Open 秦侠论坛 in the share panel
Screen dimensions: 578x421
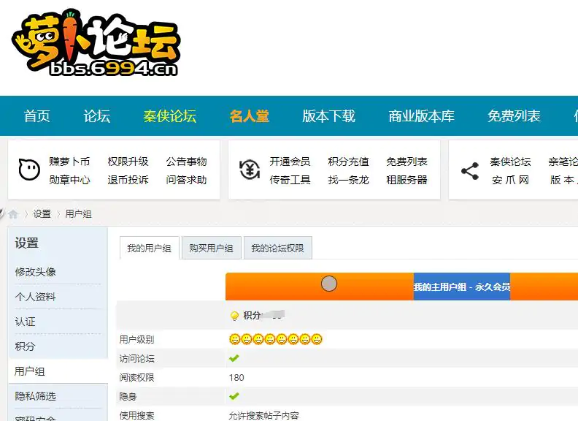(510, 162)
